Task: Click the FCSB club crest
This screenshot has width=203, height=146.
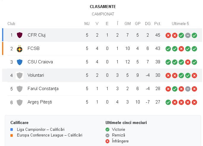Action: point(20,48)
